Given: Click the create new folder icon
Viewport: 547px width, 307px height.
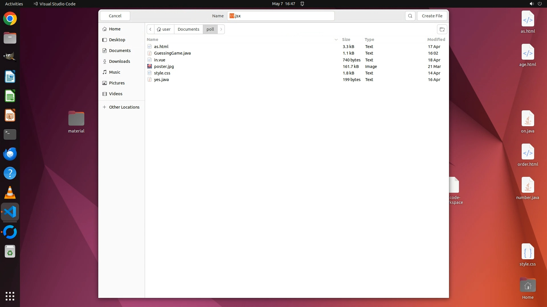Looking at the screenshot, I should point(442,29).
